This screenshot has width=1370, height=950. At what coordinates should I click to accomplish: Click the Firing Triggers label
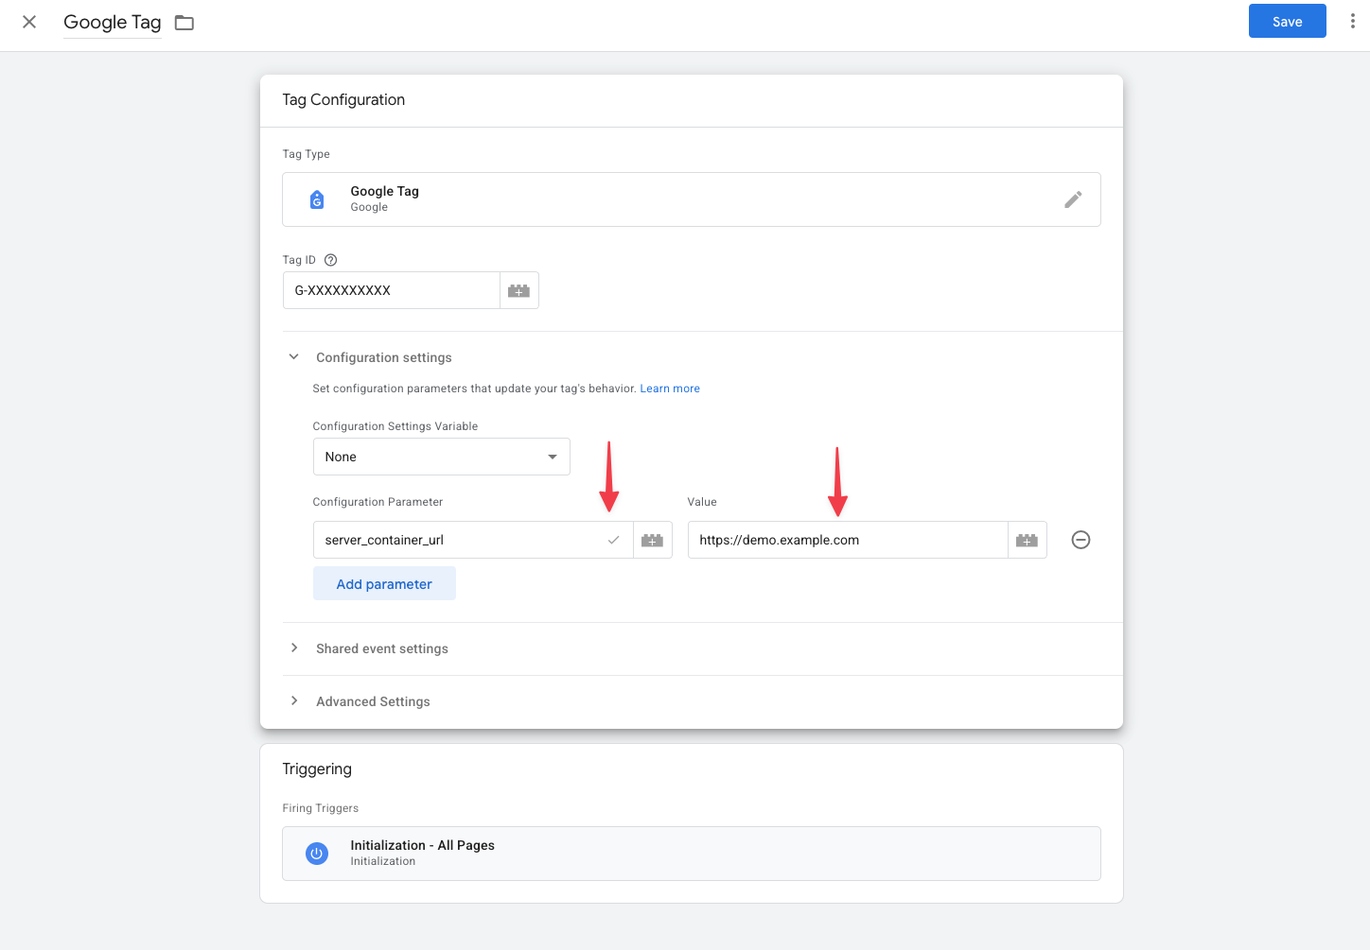321,808
